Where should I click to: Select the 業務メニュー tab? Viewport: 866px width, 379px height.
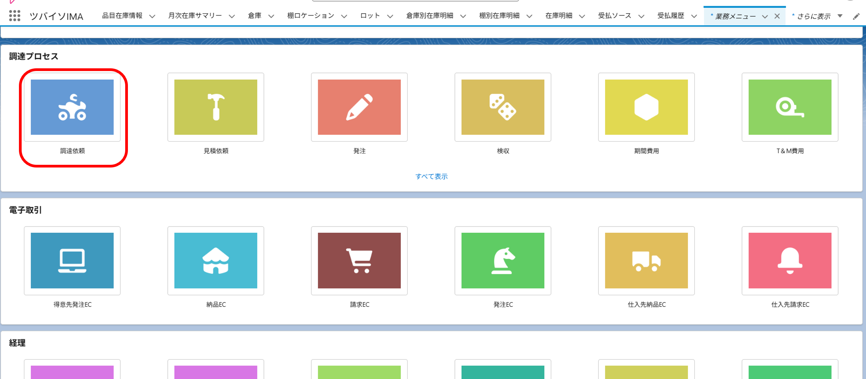735,16
